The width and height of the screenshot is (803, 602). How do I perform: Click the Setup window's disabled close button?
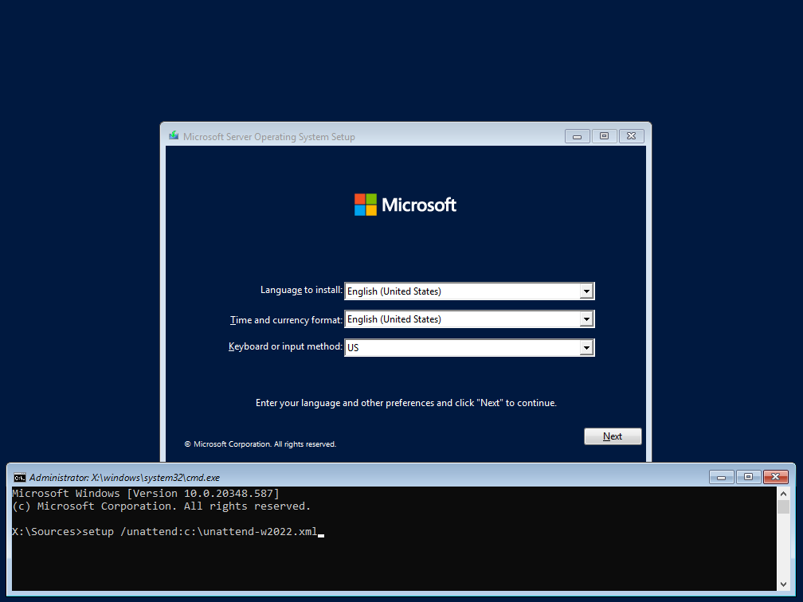point(631,136)
